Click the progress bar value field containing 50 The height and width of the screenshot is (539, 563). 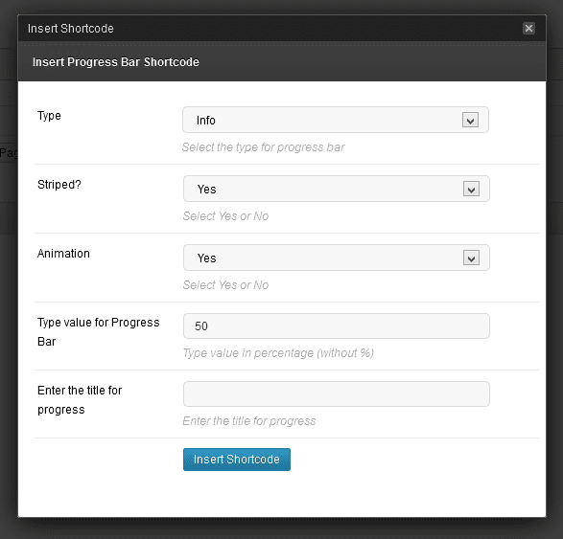(x=337, y=326)
